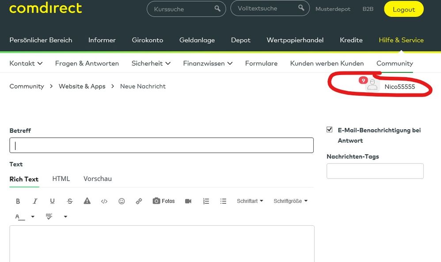Click the strikethrough formatting icon

tap(70, 201)
